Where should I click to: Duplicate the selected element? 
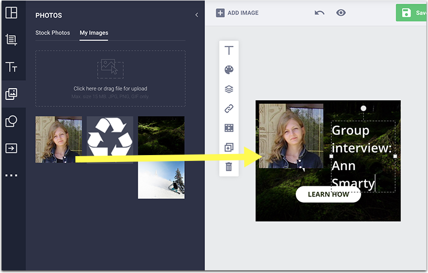click(x=229, y=148)
